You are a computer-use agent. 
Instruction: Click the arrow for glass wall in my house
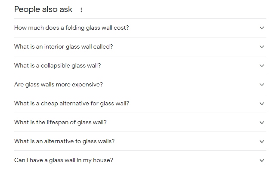(262, 160)
